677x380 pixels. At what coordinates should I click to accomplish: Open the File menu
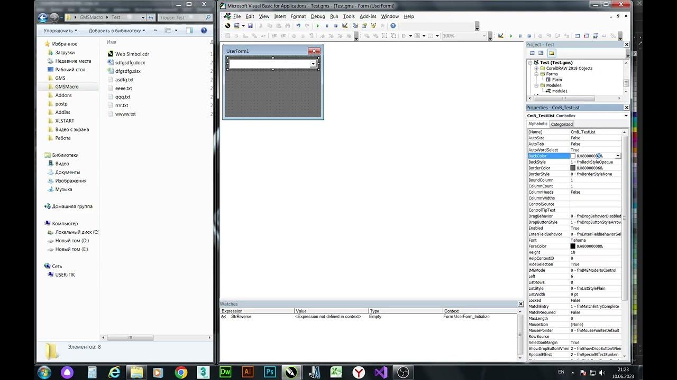237,16
